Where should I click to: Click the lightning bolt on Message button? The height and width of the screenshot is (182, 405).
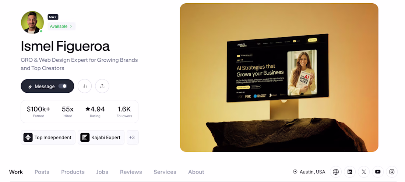(30, 87)
